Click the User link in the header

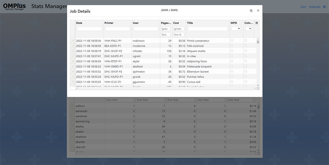(303, 7)
